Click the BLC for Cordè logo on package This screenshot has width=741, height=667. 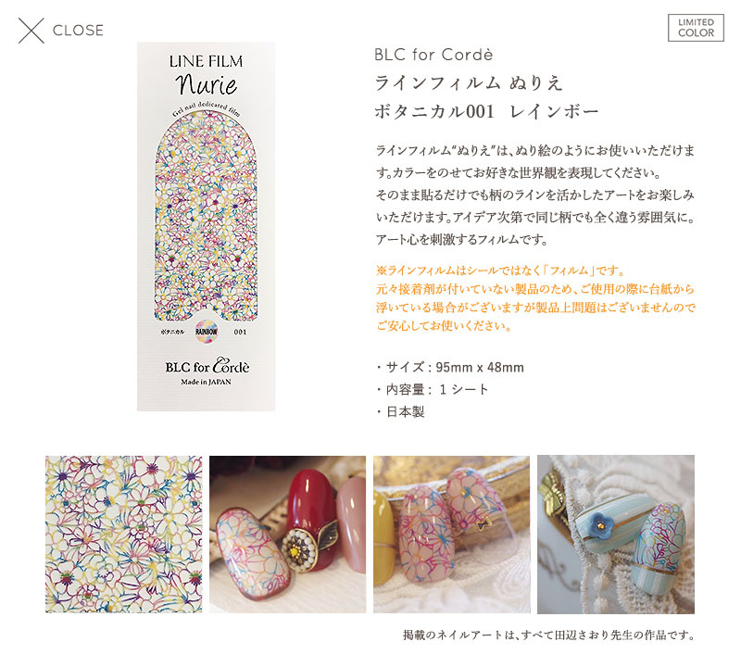pyautogui.click(x=207, y=366)
